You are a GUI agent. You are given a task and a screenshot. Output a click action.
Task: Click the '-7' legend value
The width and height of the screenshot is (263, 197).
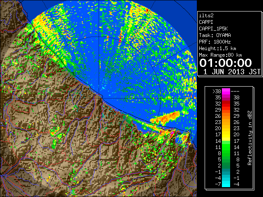click(x=218, y=184)
